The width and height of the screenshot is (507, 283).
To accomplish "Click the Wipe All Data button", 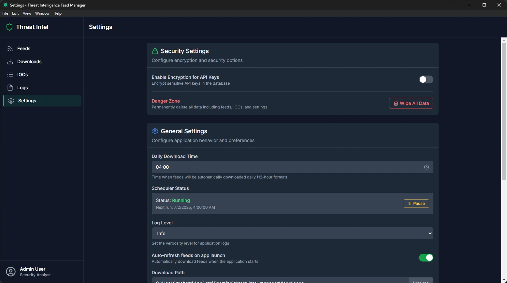I will click(411, 103).
